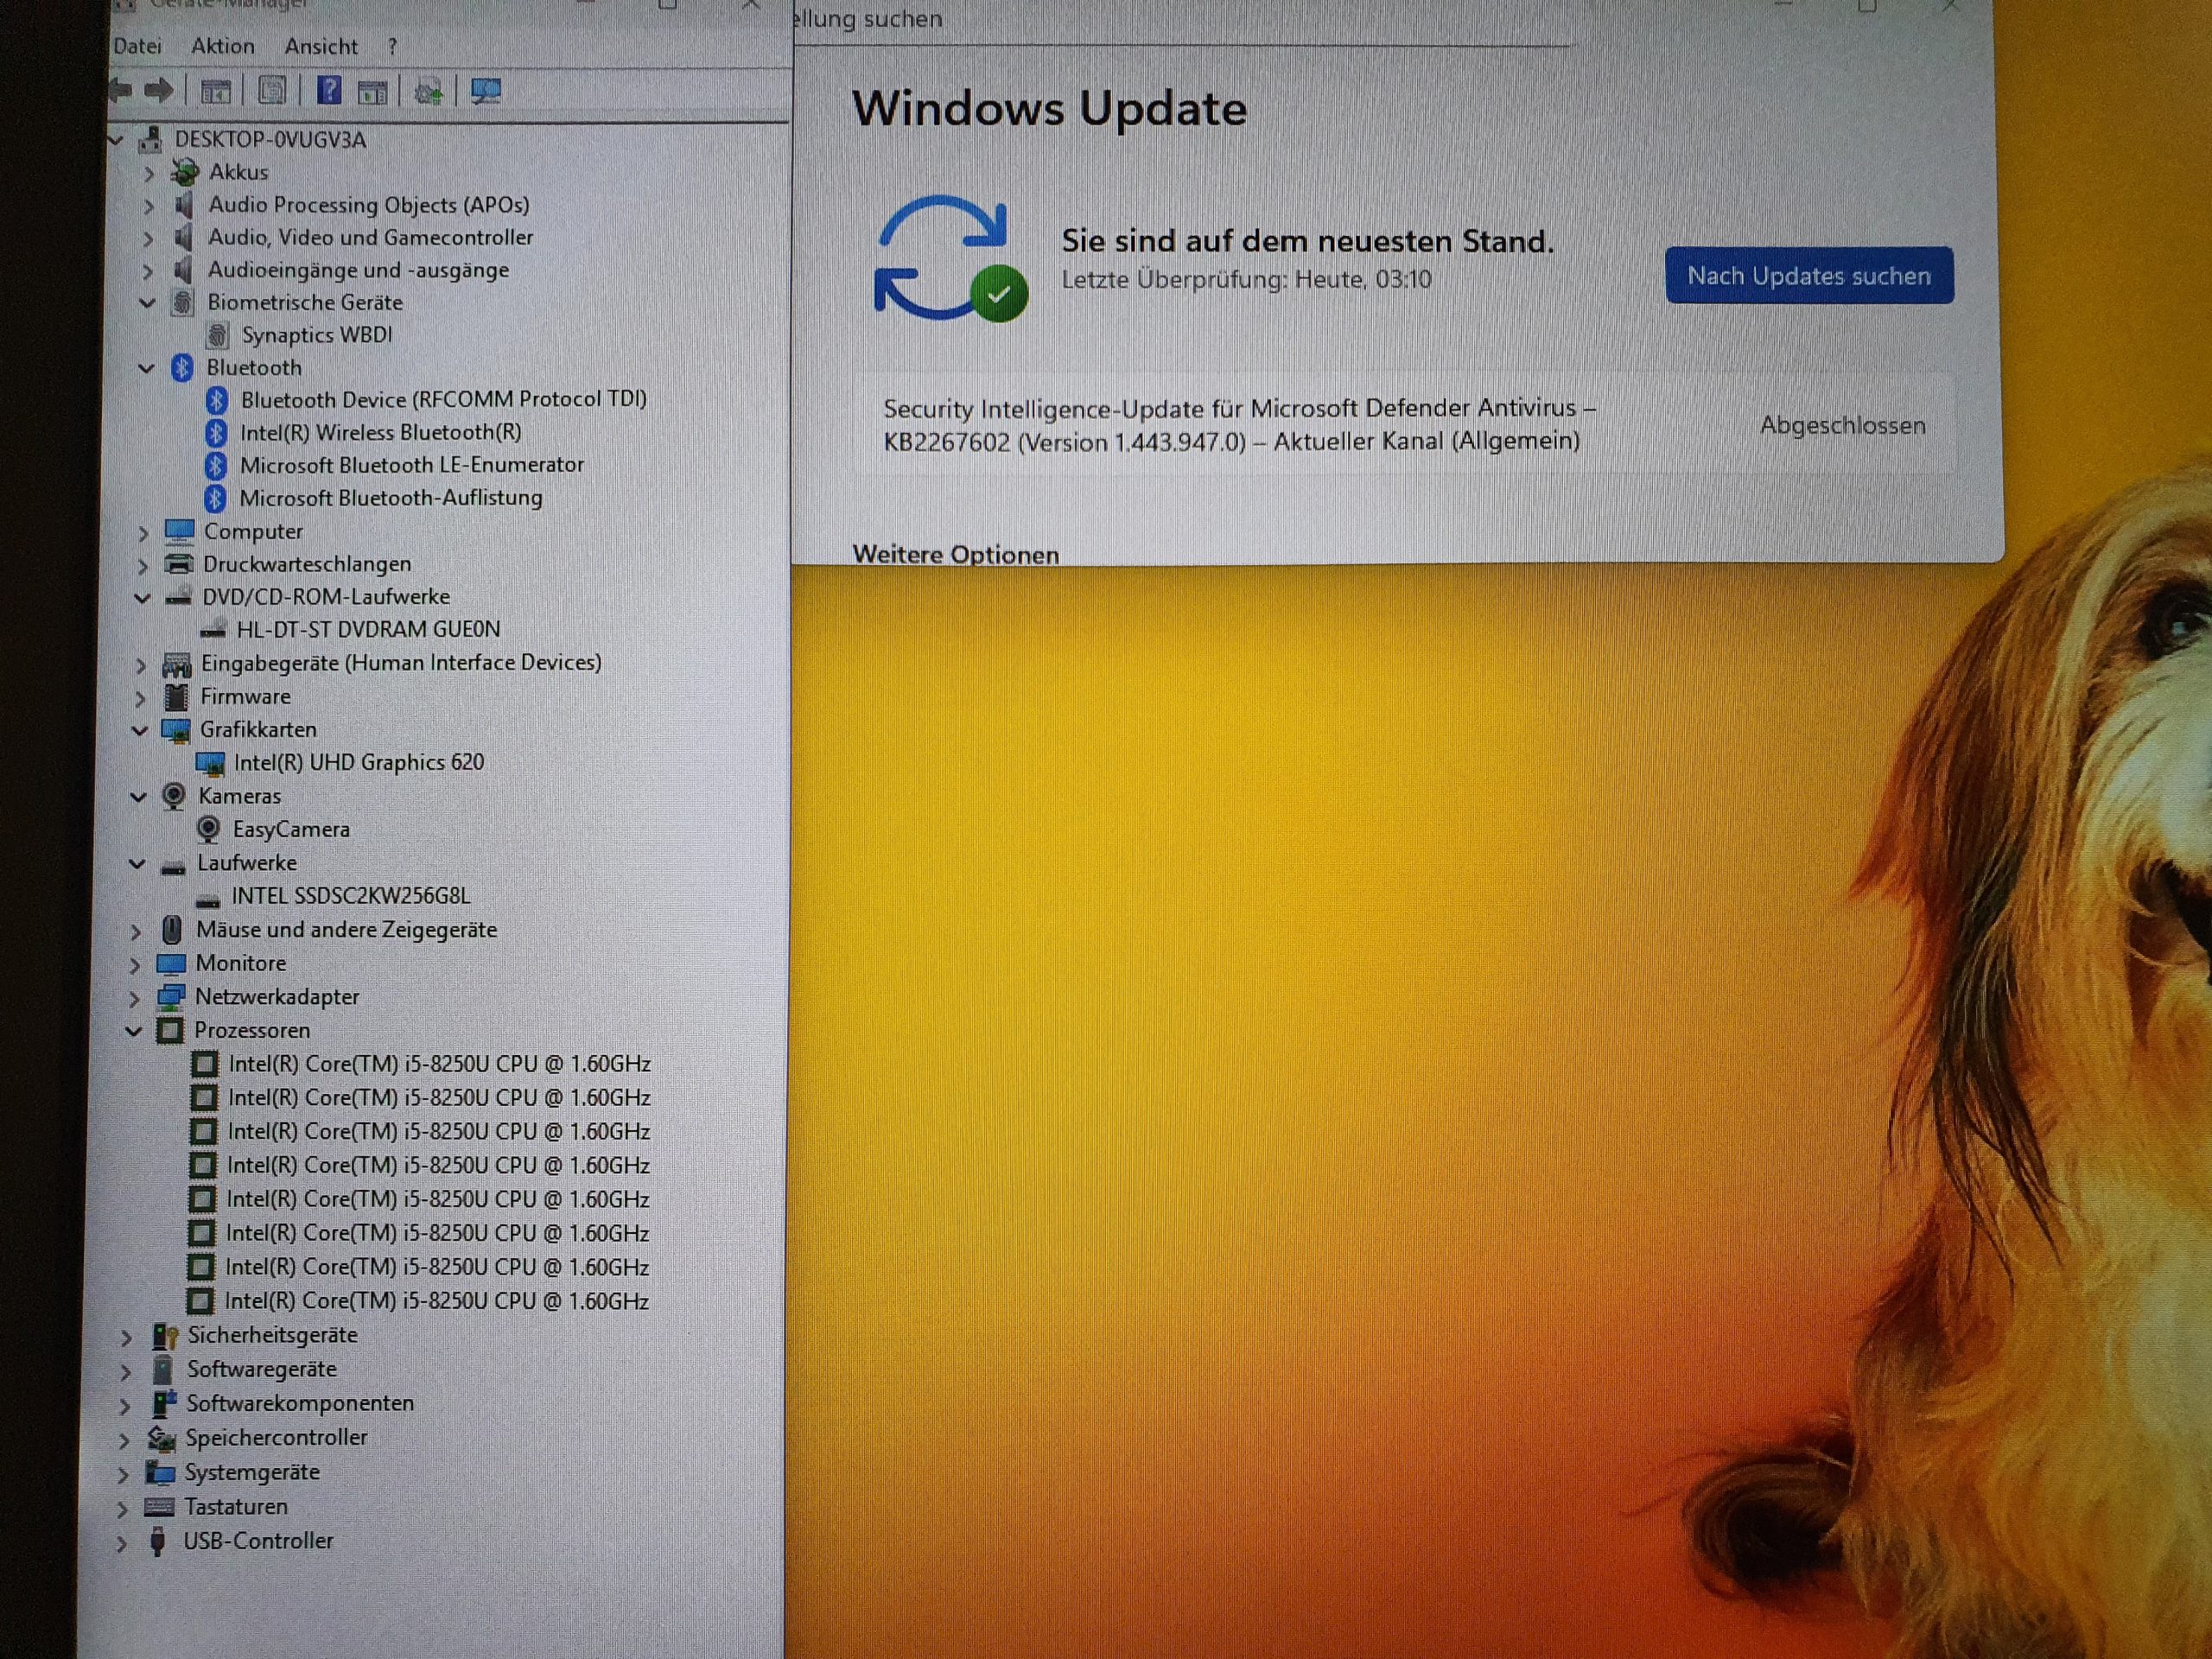Open the Datei menu
This screenshot has width=2212, height=1659.
(x=137, y=46)
